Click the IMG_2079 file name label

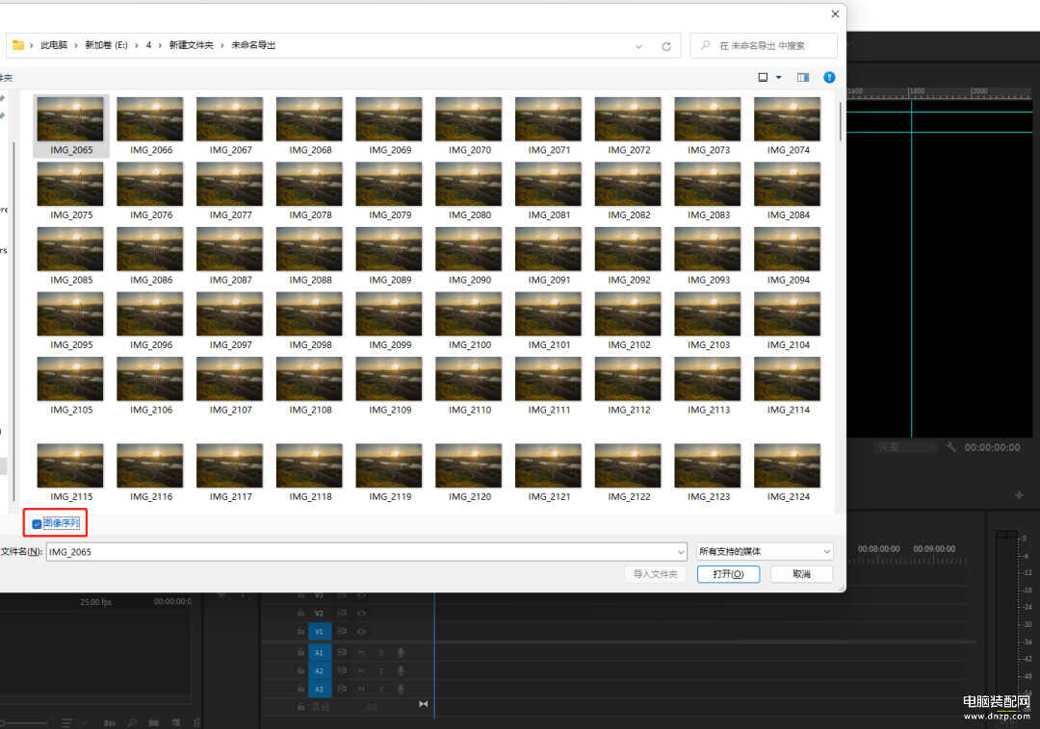[x=390, y=215]
